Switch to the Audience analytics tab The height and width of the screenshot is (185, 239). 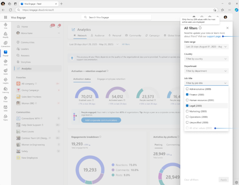click(98, 35)
